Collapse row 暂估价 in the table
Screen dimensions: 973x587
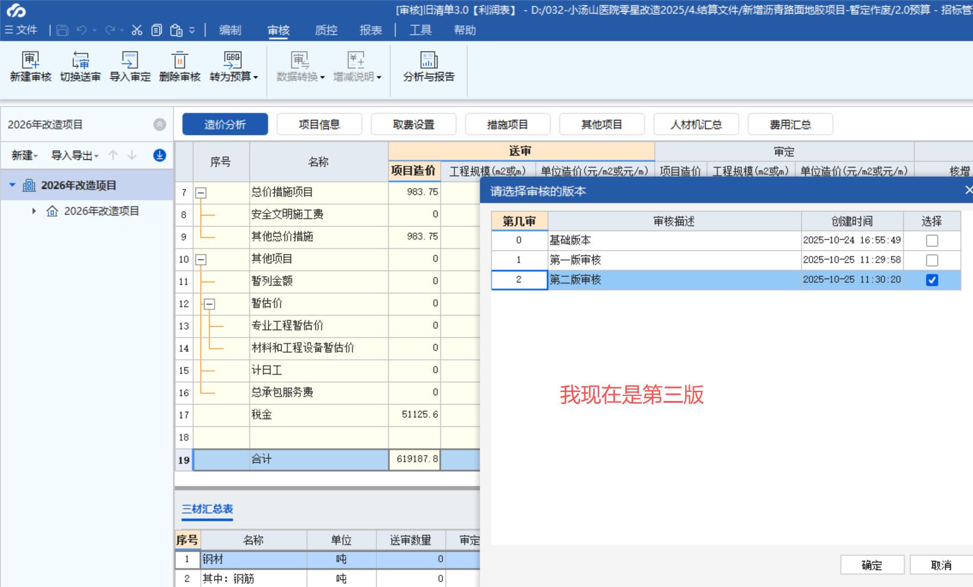coord(210,304)
